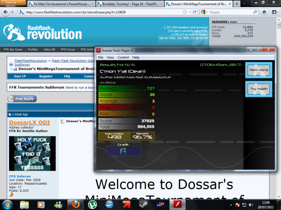Switch to Firefox on the taskbar

click(x=75, y=204)
